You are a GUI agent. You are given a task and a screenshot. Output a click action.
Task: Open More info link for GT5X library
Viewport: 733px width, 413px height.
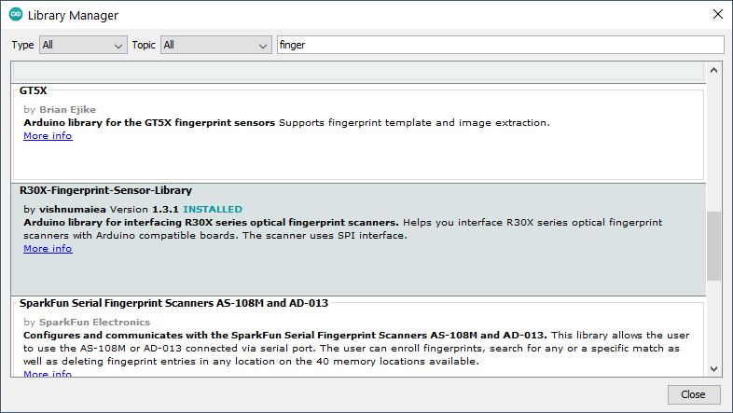(x=48, y=135)
